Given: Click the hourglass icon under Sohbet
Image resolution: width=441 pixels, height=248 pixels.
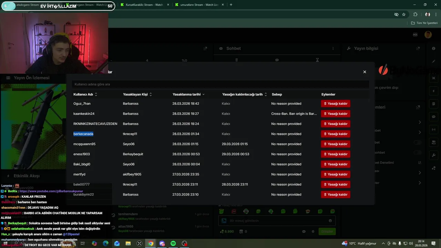Looking at the screenshot, I should point(317,60).
